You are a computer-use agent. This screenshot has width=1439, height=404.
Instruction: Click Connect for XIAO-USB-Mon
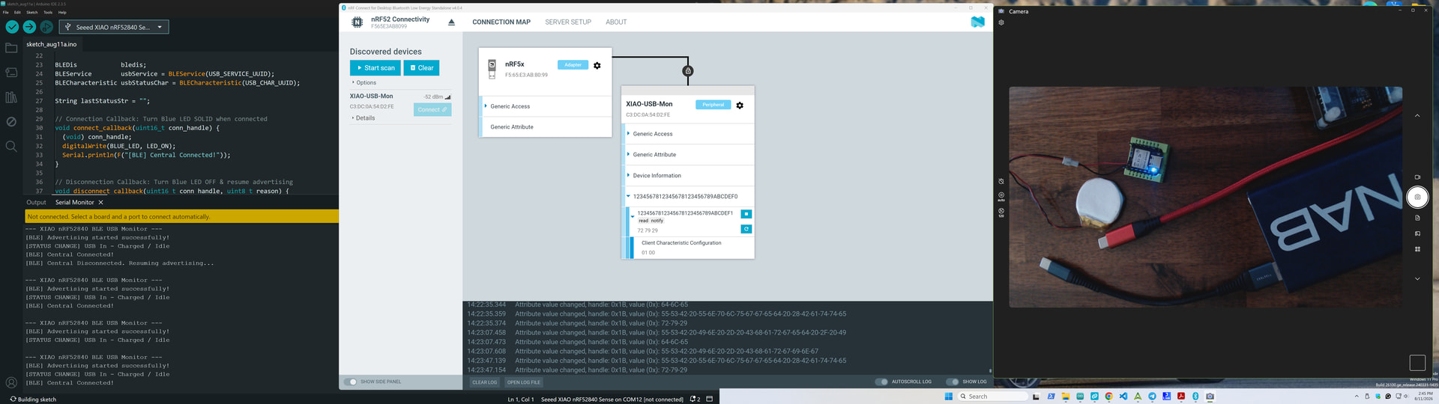[x=432, y=110]
